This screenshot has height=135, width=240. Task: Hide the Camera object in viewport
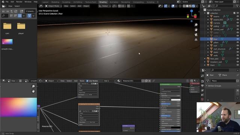click(x=238, y=23)
